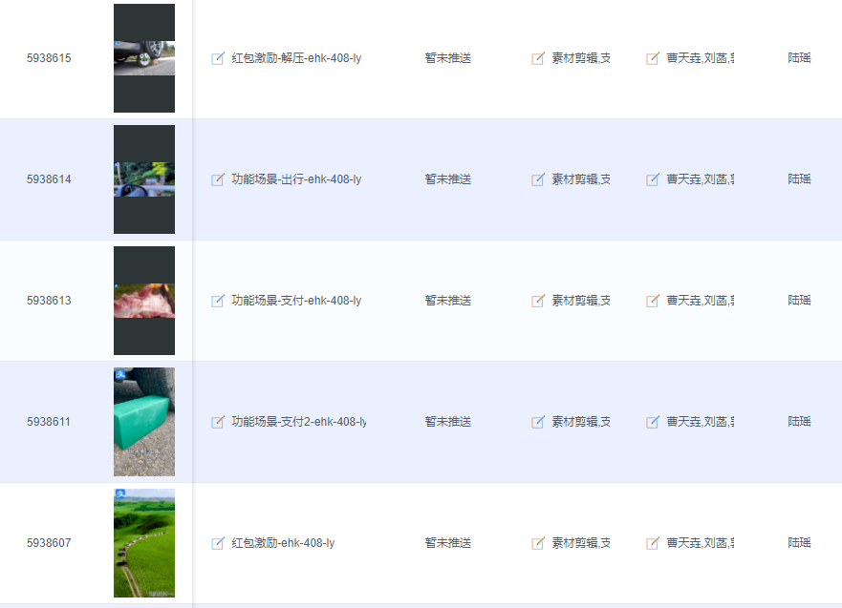Screen dimensions: 842x608
Task: Click name text 功能场景-支付2-ehk-408-ly
Action: coord(299,422)
